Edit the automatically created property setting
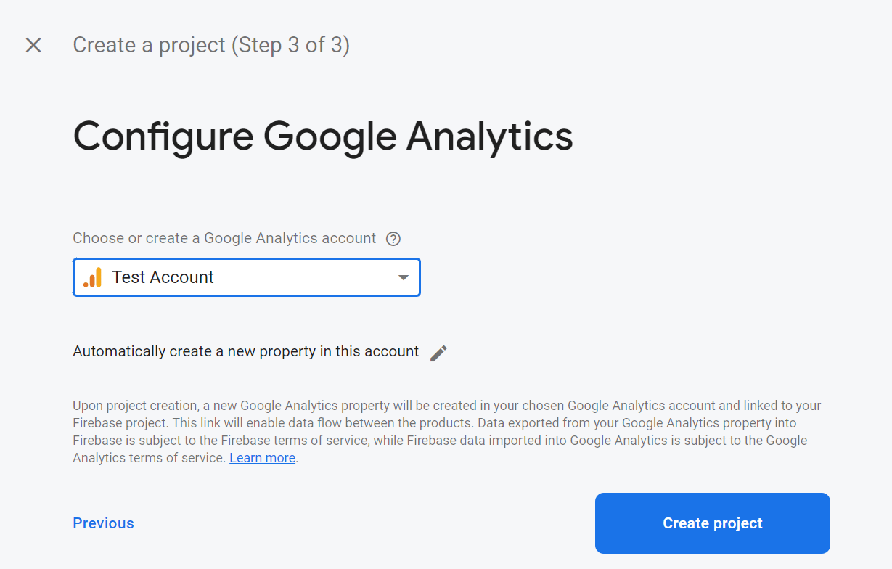The image size is (892, 569). click(x=438, y=353)
